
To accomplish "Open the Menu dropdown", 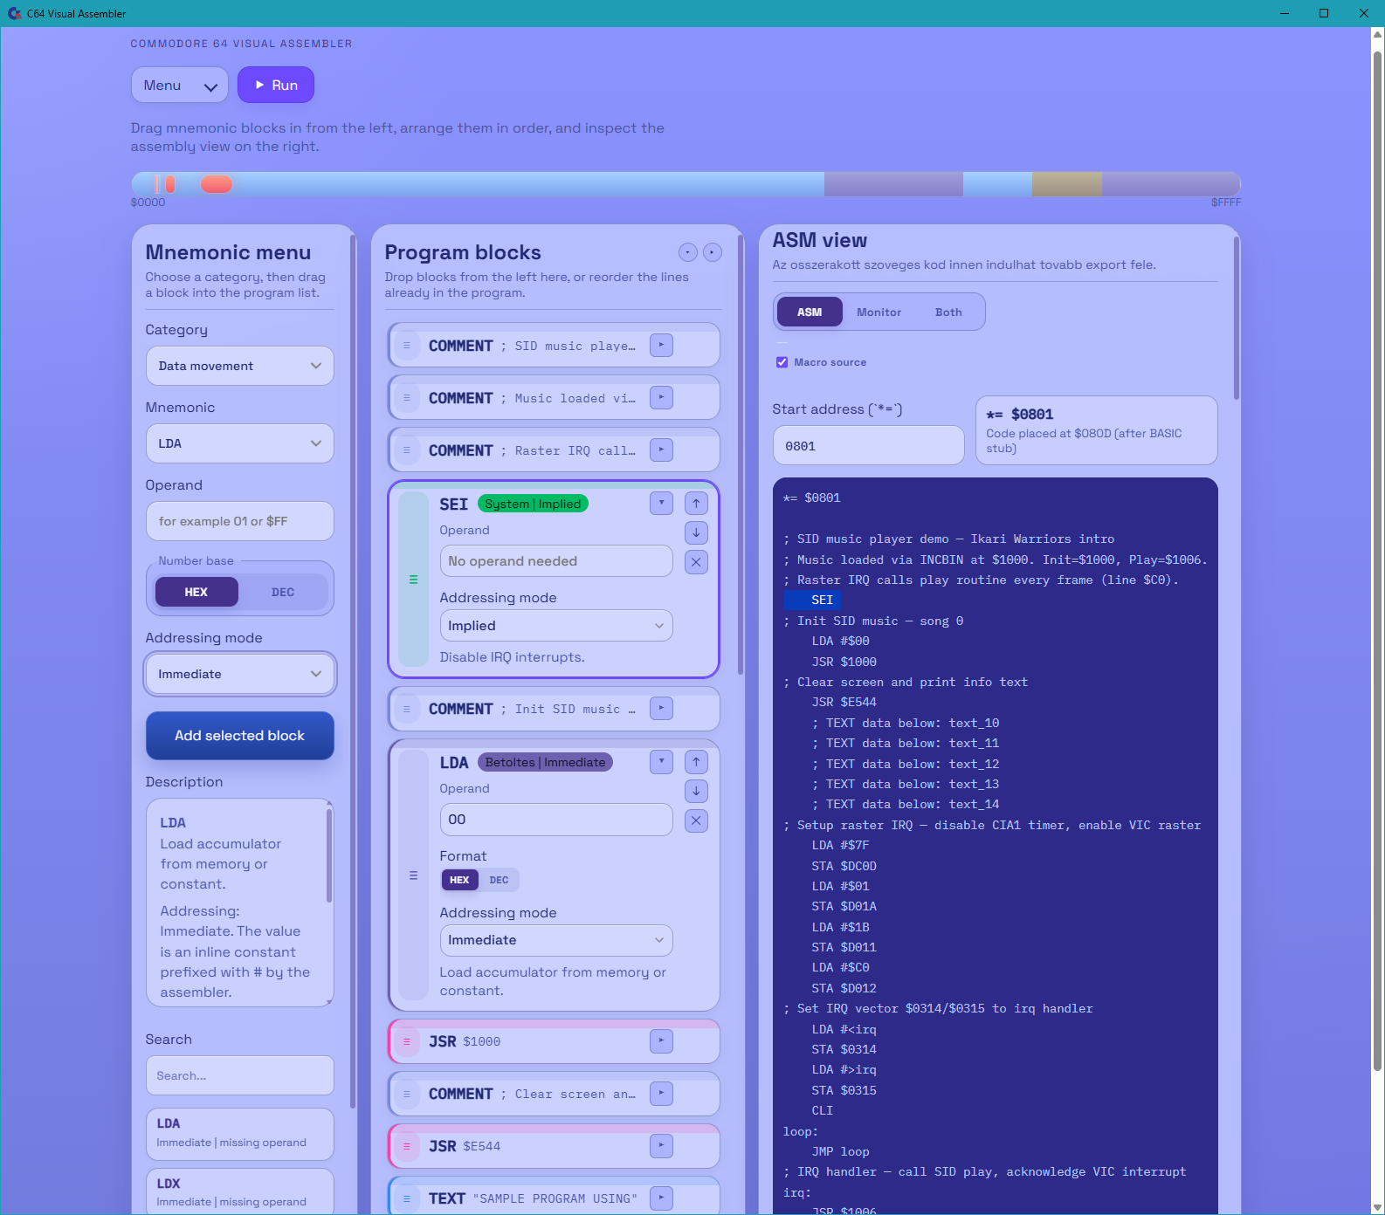I will click(180, 85).
